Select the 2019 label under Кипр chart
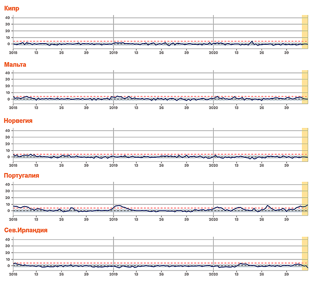Image resolution: width=313 pixels, height=284 pixels. [x=114, y=53]
